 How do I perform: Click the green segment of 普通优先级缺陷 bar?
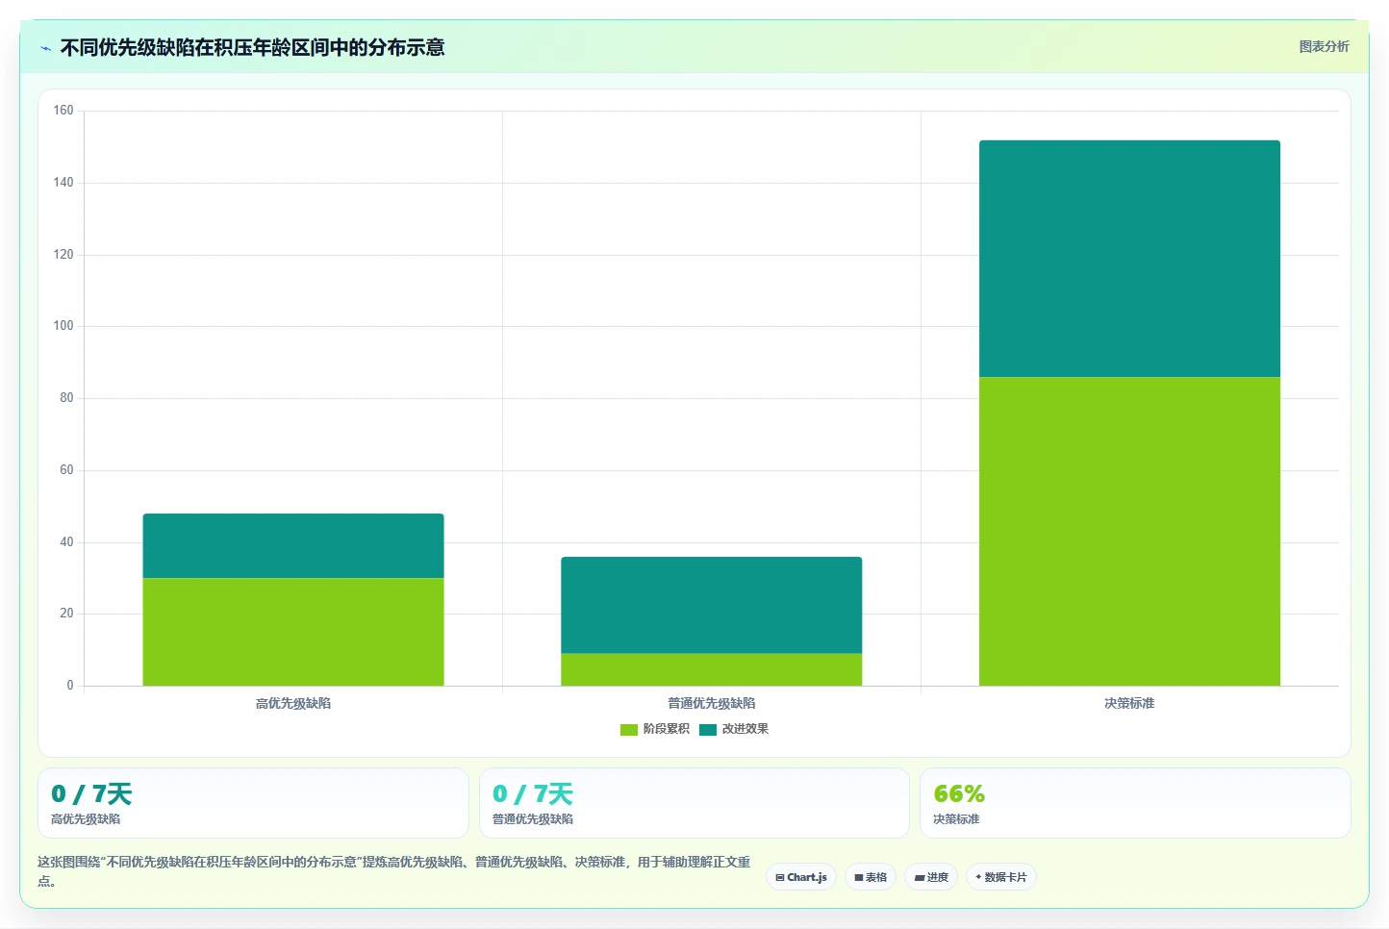(x=712, y=669)
